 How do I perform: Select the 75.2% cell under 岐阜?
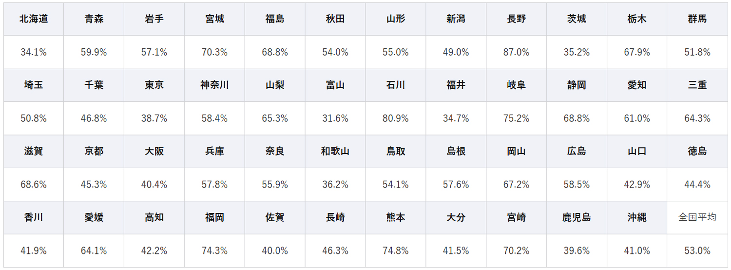tap(516, 118)
